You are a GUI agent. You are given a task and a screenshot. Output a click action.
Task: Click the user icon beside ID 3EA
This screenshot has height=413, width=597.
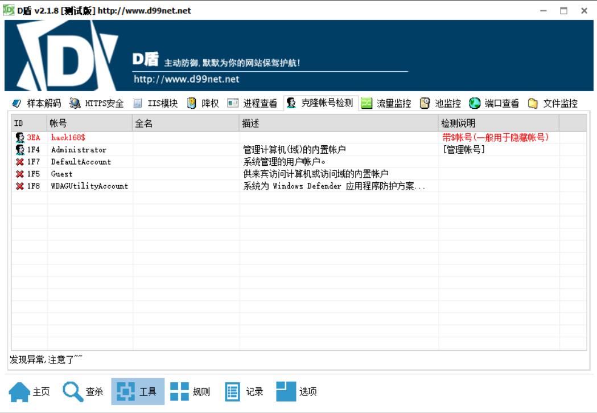[20, 137]
